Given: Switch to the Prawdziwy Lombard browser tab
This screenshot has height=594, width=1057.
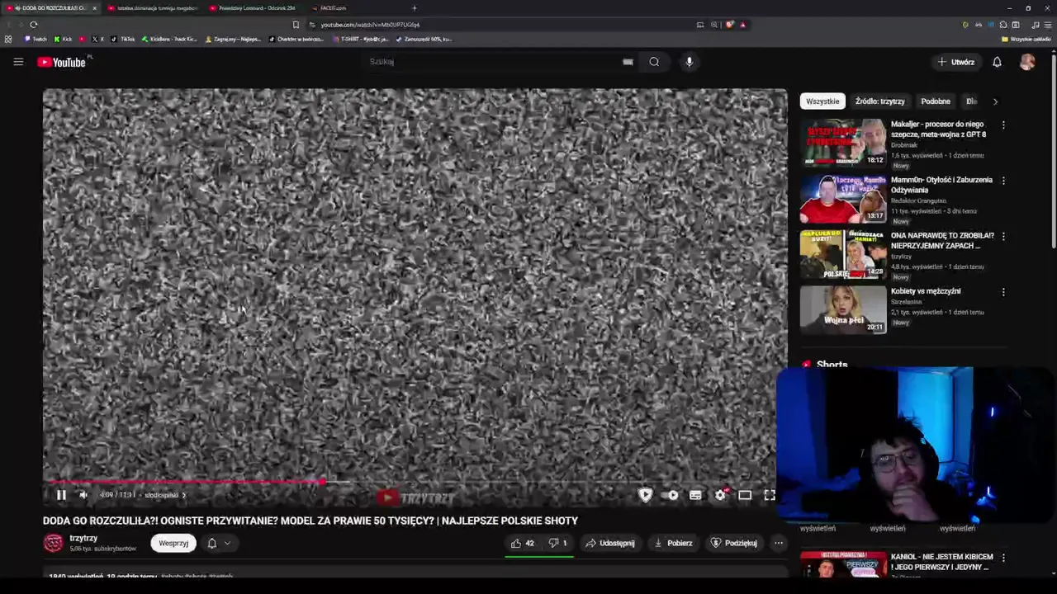Looking at the screenshot, I should (253, 8).
